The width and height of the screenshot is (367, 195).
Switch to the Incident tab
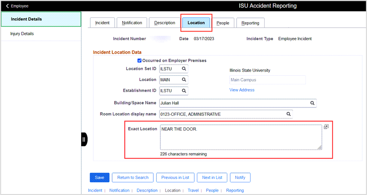point(102,23)
